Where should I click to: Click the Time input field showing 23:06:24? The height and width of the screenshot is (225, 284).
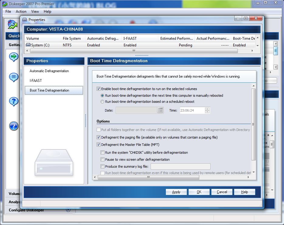tap(192, 110)
